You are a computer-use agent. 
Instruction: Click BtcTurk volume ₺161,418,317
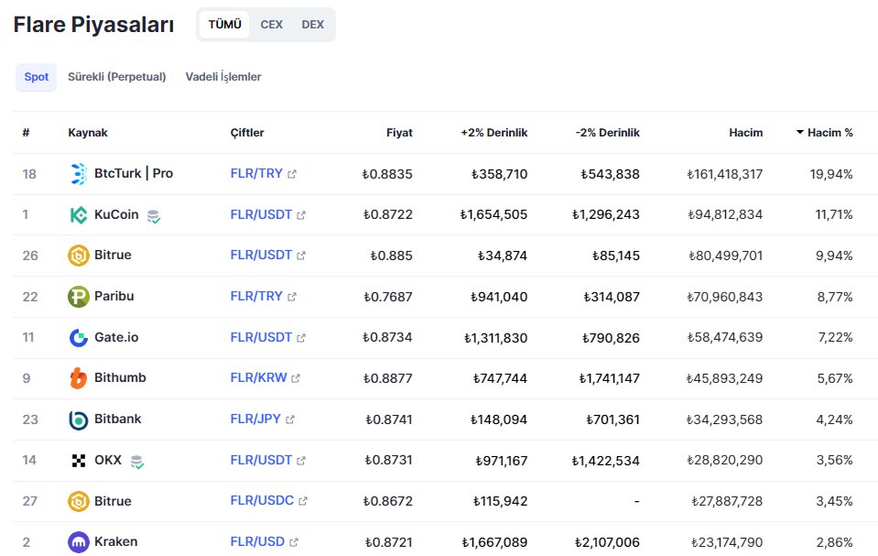[x=724, y=174]
